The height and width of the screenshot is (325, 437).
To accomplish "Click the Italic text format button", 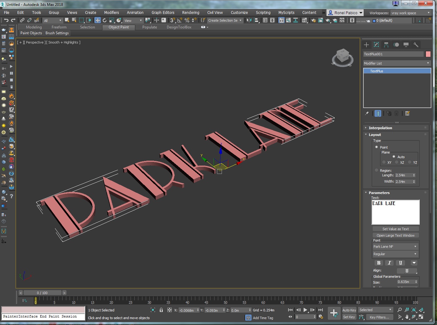I will (x=389, y=263).
